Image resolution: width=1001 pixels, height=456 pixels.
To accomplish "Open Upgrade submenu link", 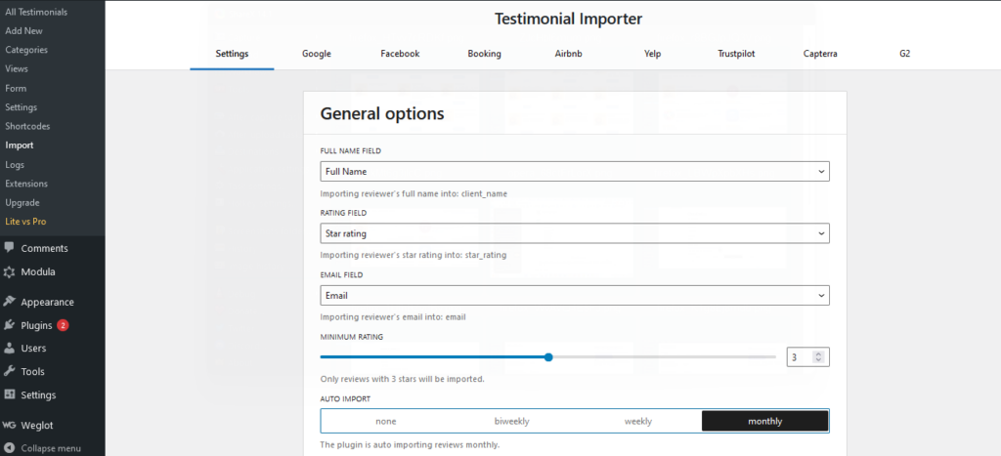I will click(22, 203).
